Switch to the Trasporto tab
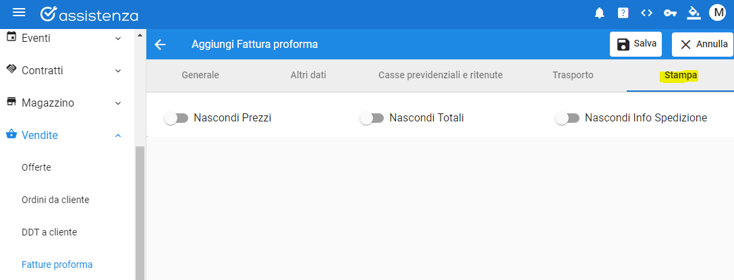734x280 pixels. coord(573,75)
